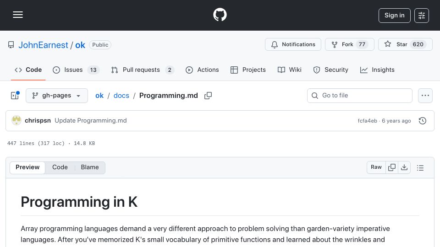Open the Projects tab
This screenshot has width=440, height=247.
248,70
